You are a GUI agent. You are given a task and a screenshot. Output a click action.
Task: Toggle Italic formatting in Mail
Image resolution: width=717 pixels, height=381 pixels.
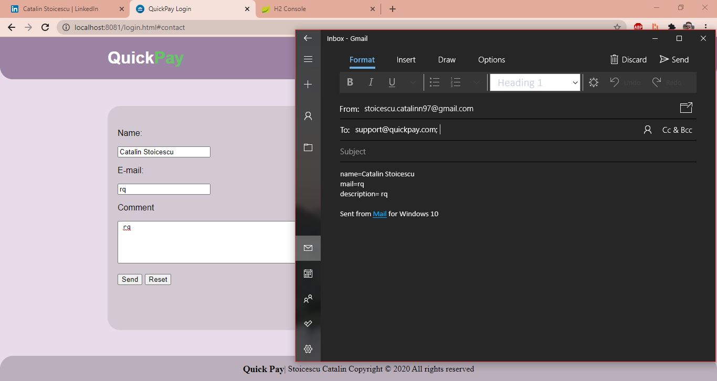click(371, 82)
